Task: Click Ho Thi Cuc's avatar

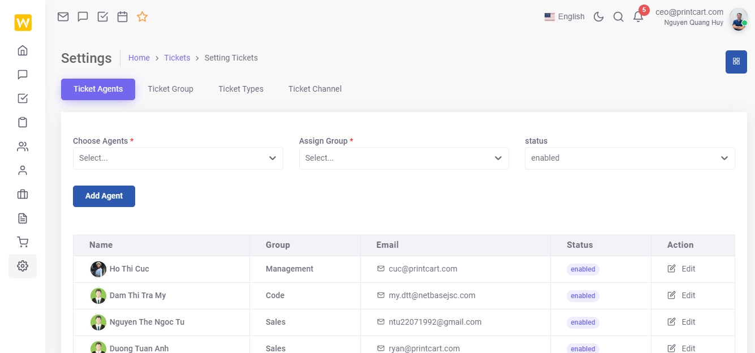Action: pyautogui.click(x=98, y=269)
